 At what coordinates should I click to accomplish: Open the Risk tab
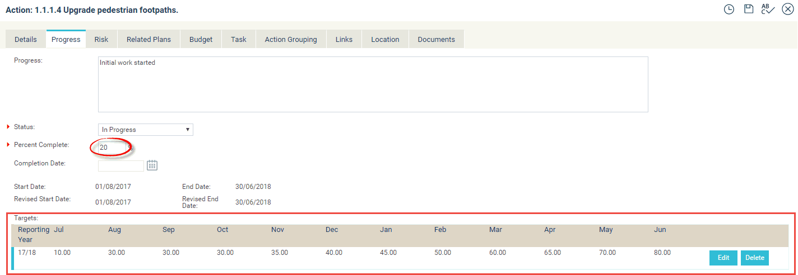coord(101,39)
